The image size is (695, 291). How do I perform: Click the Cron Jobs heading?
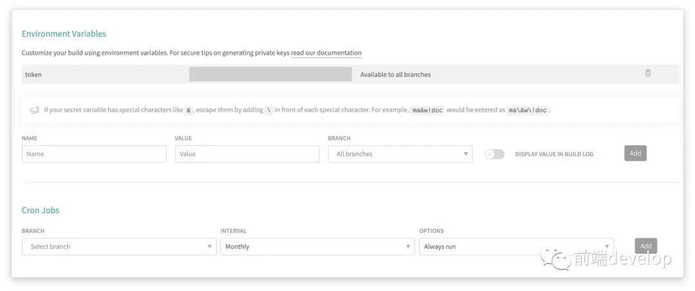point(41,210)
